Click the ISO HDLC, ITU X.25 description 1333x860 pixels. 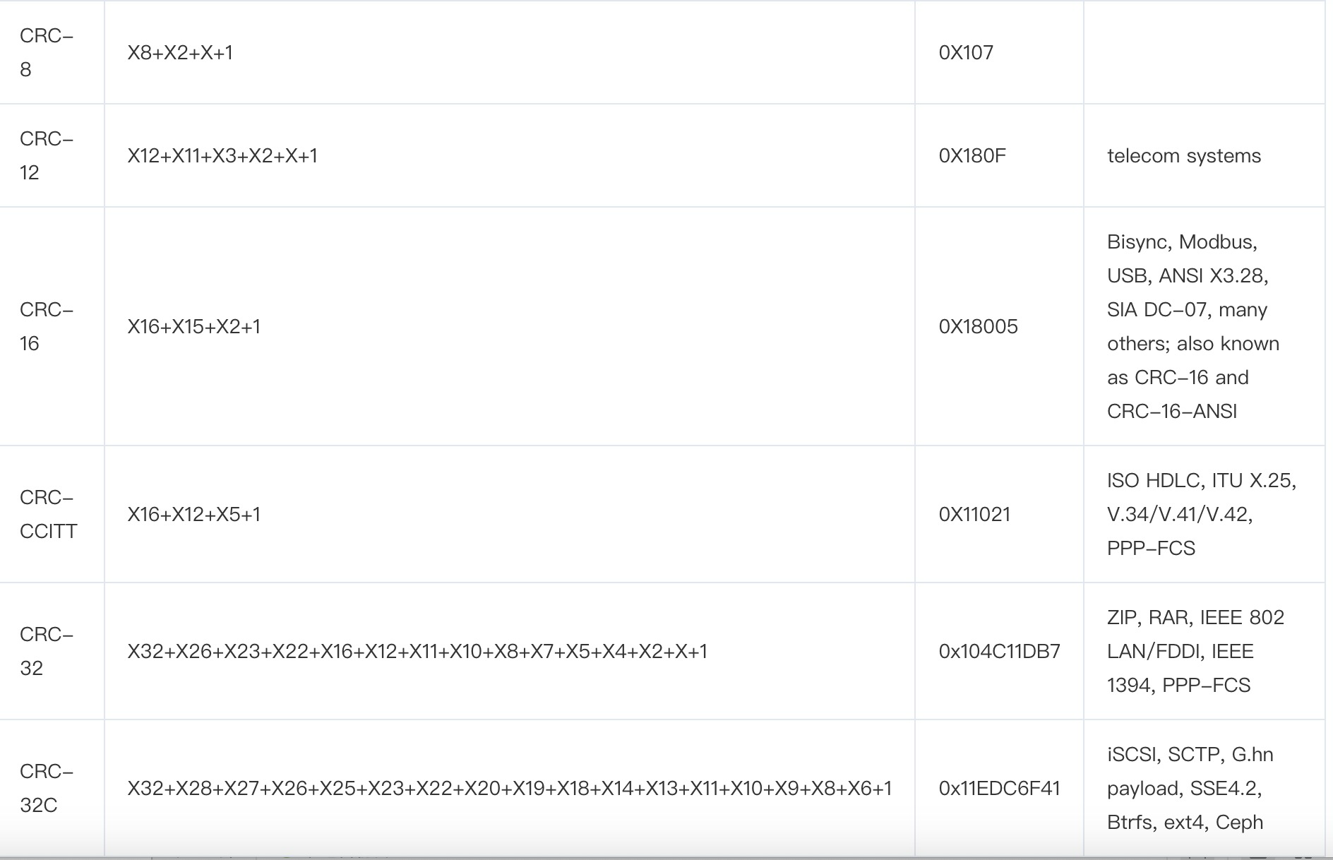[1202, 514]
